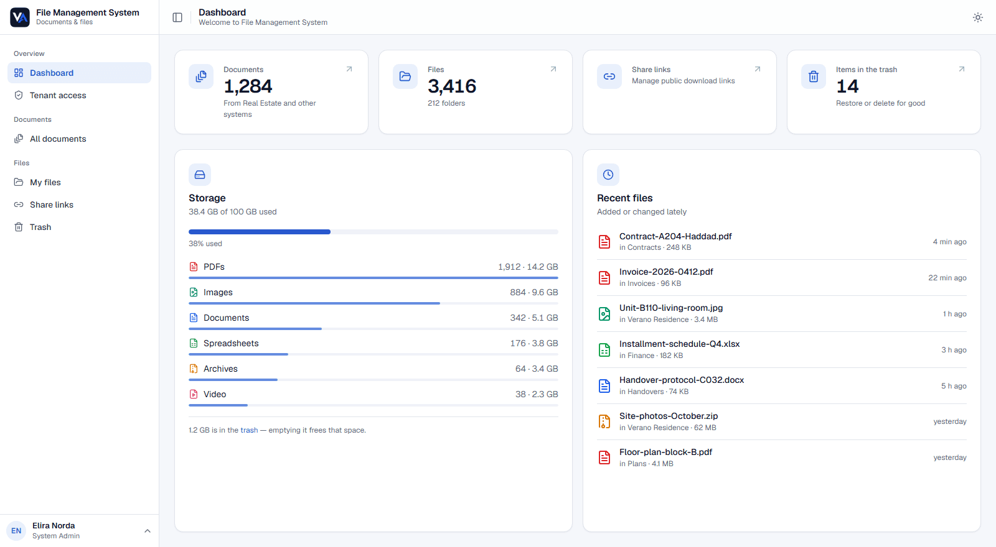This screenshot has height=547, width=996.
Task: Click the image icon beside Unit-B110-living-room.jpg
Action: (x=604, y=314)
